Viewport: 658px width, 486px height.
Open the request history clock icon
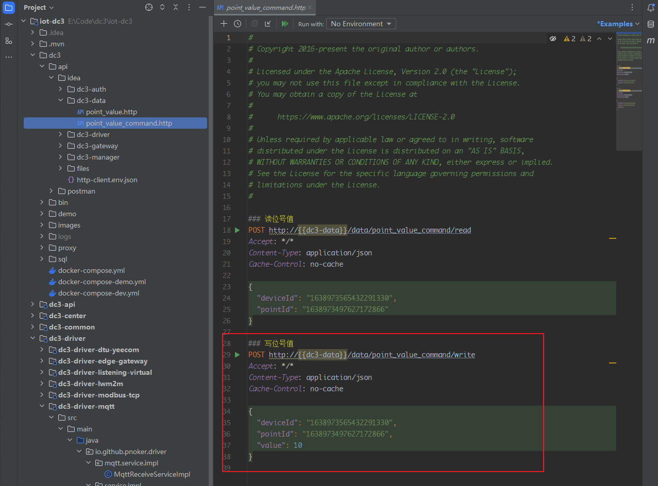(237, 24)
